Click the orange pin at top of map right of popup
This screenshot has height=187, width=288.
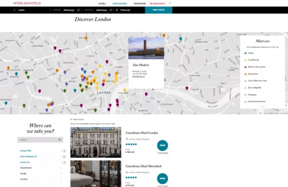point(164,35)
